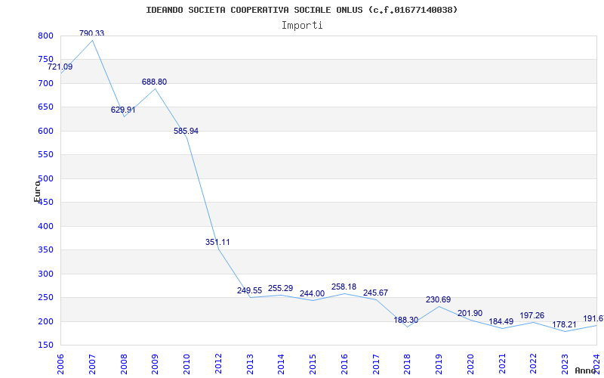Select the 351.11 data label
The width and height of the screenshot is (604, 378).
pyautogui.click(x=217, y=242)
